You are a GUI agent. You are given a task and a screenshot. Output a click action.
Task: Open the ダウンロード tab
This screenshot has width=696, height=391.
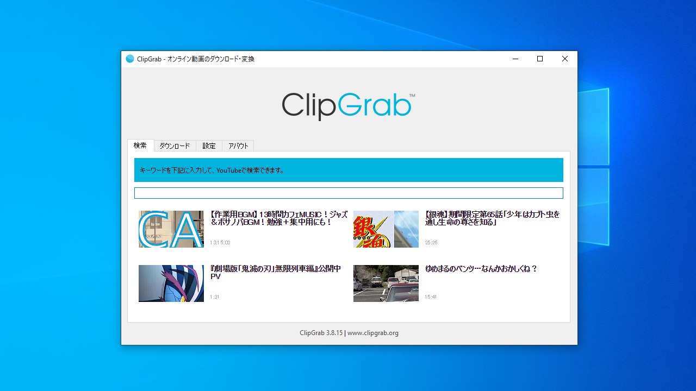pyautogui.click(x=175, y=146)
